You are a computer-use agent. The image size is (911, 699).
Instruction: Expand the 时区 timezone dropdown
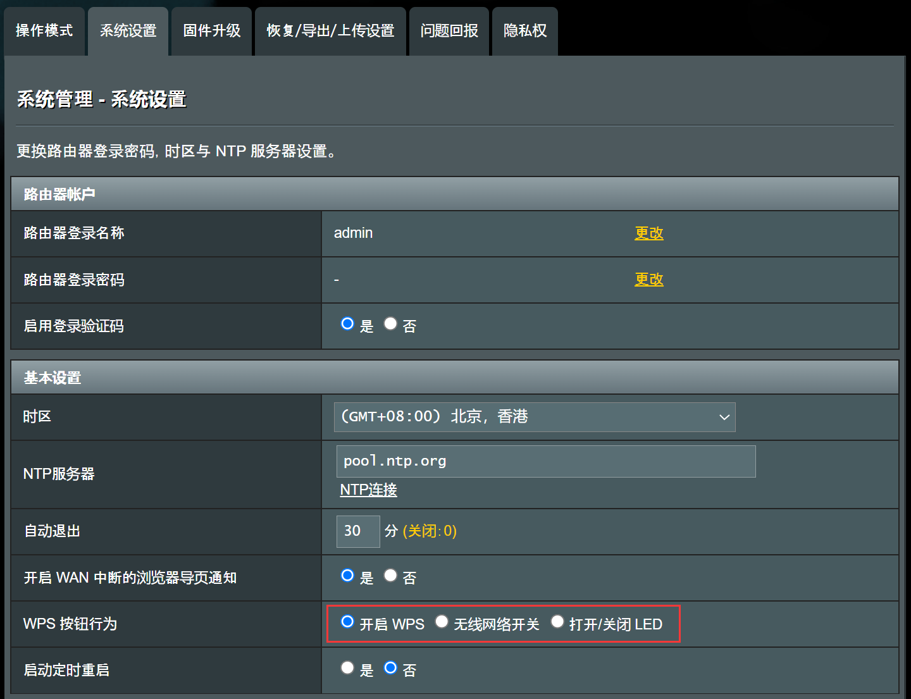[x=535, y=417]
